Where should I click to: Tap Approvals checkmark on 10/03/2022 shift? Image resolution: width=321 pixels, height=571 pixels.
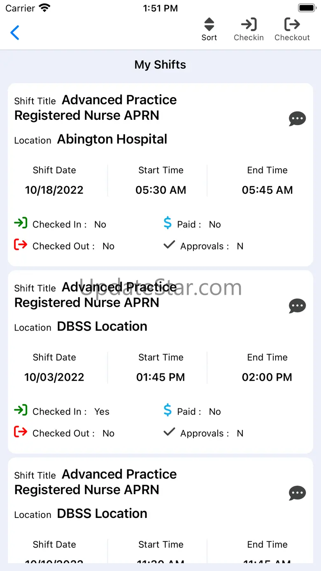point(169,432)
